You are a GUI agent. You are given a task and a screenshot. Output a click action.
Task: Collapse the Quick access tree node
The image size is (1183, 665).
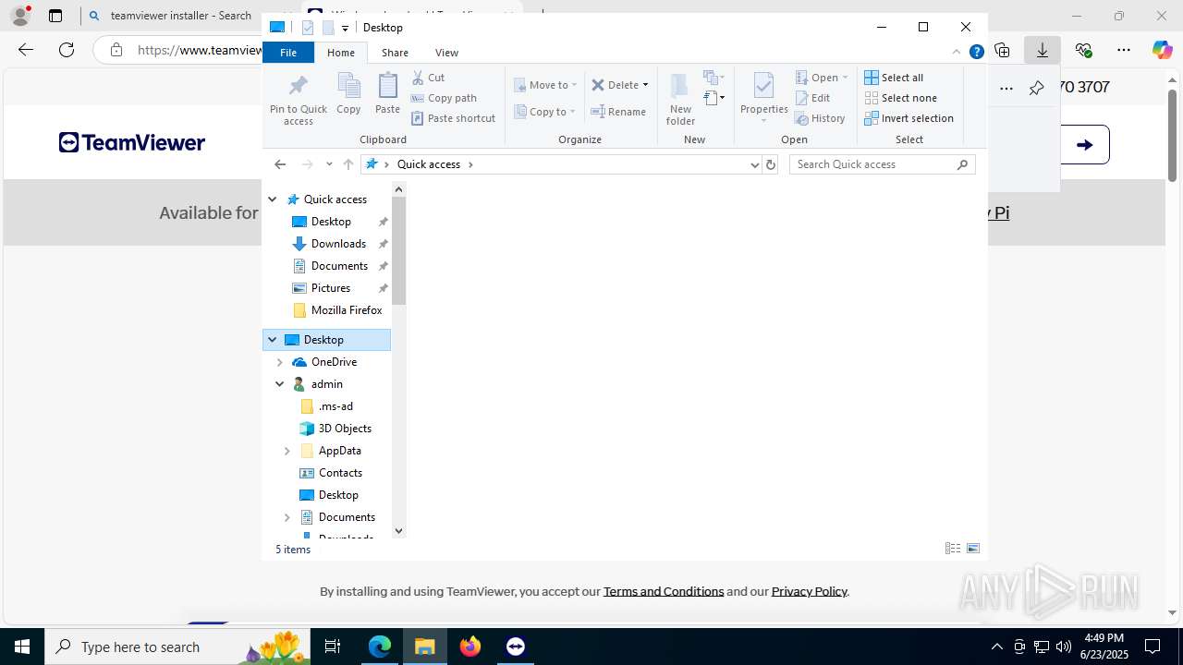[x=273, y=199]
